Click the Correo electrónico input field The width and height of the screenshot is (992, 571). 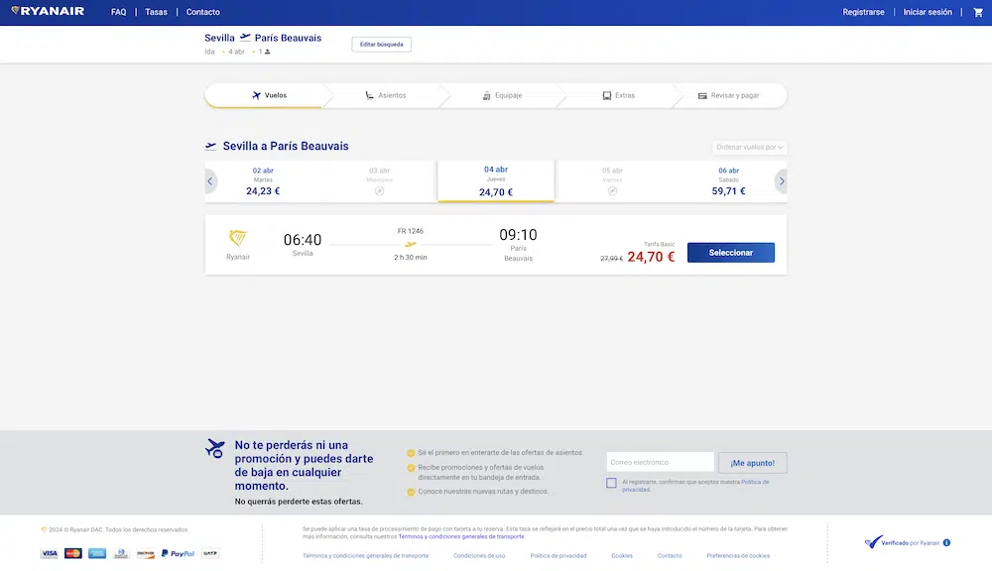[x=660, y=462]
